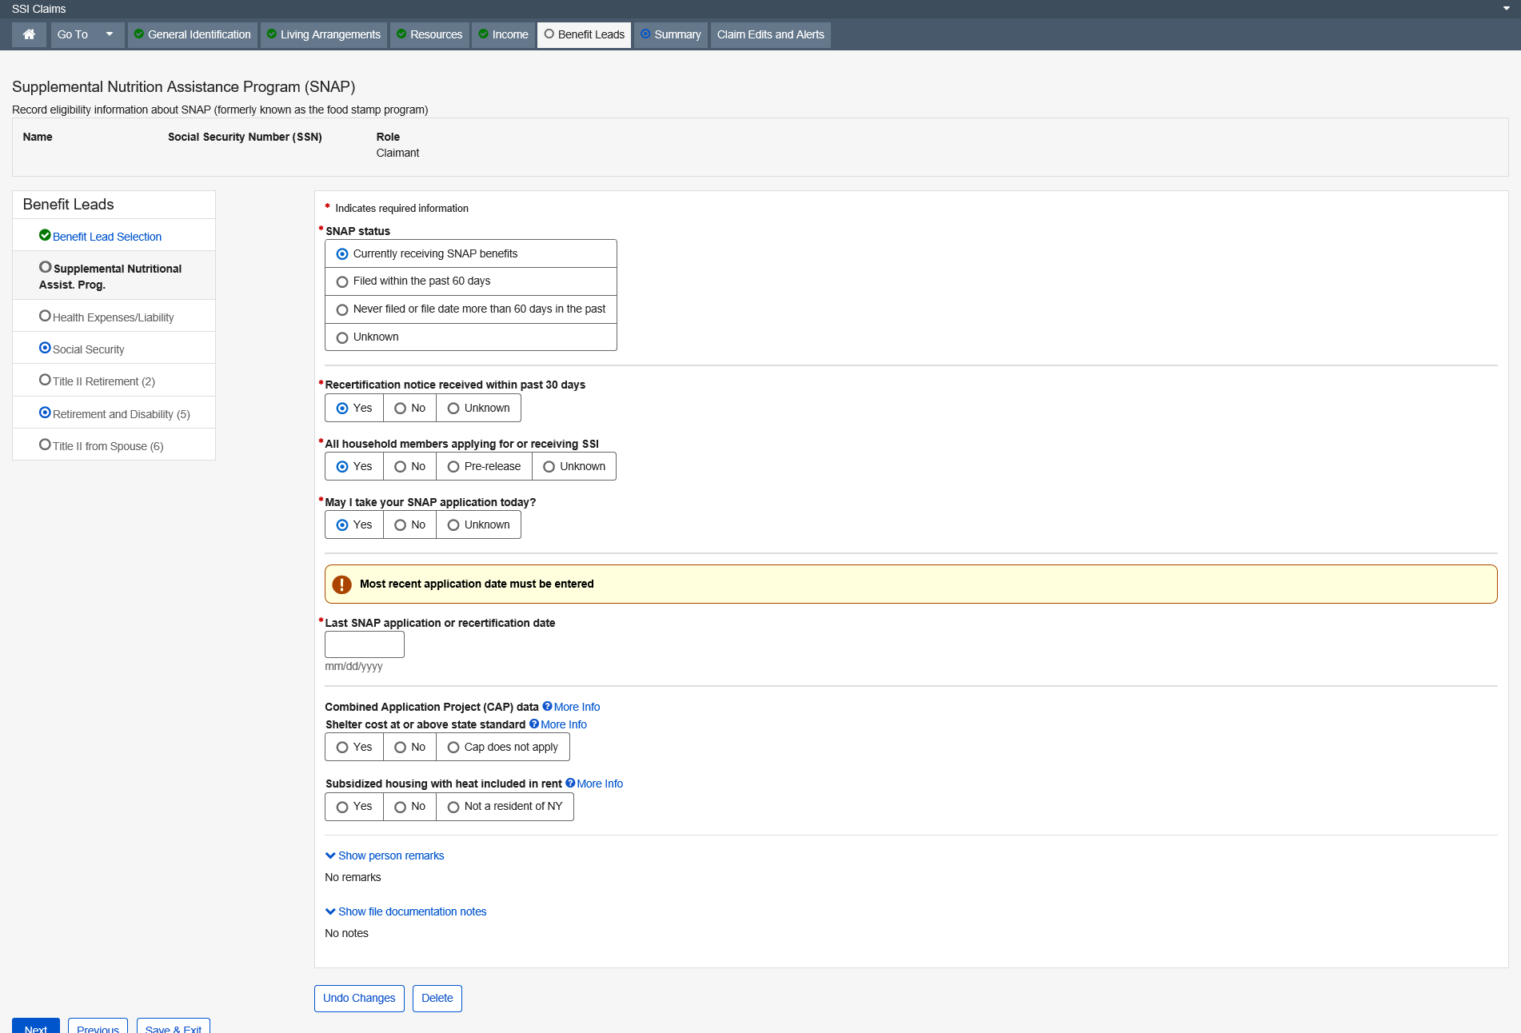Open the Go To dropdown menu
This screenshot has height=1033, width=1521.
[x=87, y=34]
